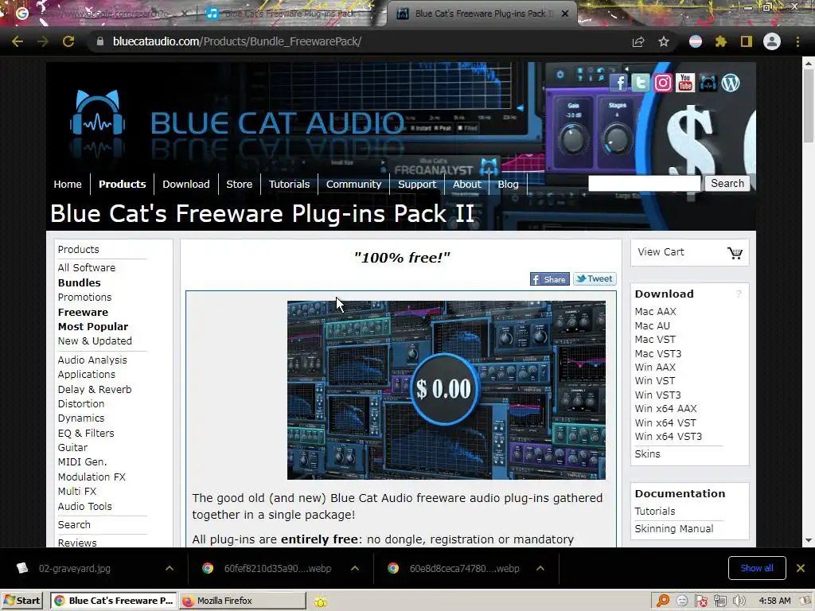Screen dimensions: 815x611
Task: Download the Win x64 VST3 version
Action: point(668,437)
